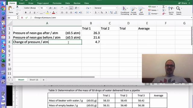Viewport: 193px width, 108px height.
Task: Increase font size with the large A
Action: tap(50, 8)
